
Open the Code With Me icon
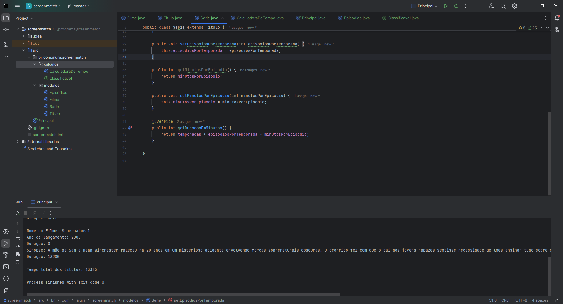491,6
